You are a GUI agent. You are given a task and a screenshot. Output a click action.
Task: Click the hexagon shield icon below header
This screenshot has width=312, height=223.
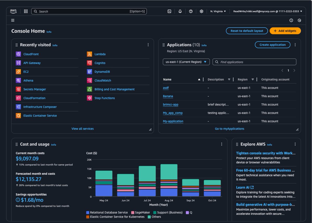pyautogui.click(x=299, y=20)
